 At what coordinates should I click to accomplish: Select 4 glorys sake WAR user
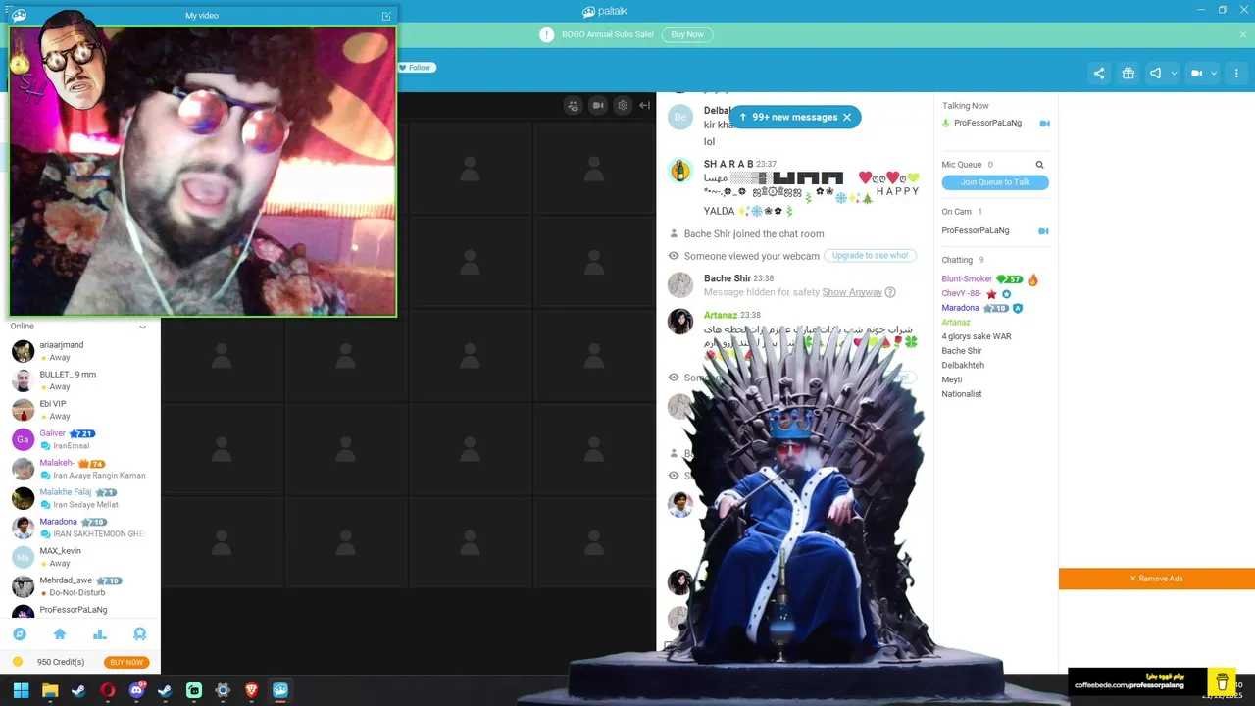pyautogui.click(x=976, y=336)
